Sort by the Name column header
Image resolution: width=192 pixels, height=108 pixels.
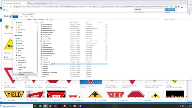[x=42, y=23]
